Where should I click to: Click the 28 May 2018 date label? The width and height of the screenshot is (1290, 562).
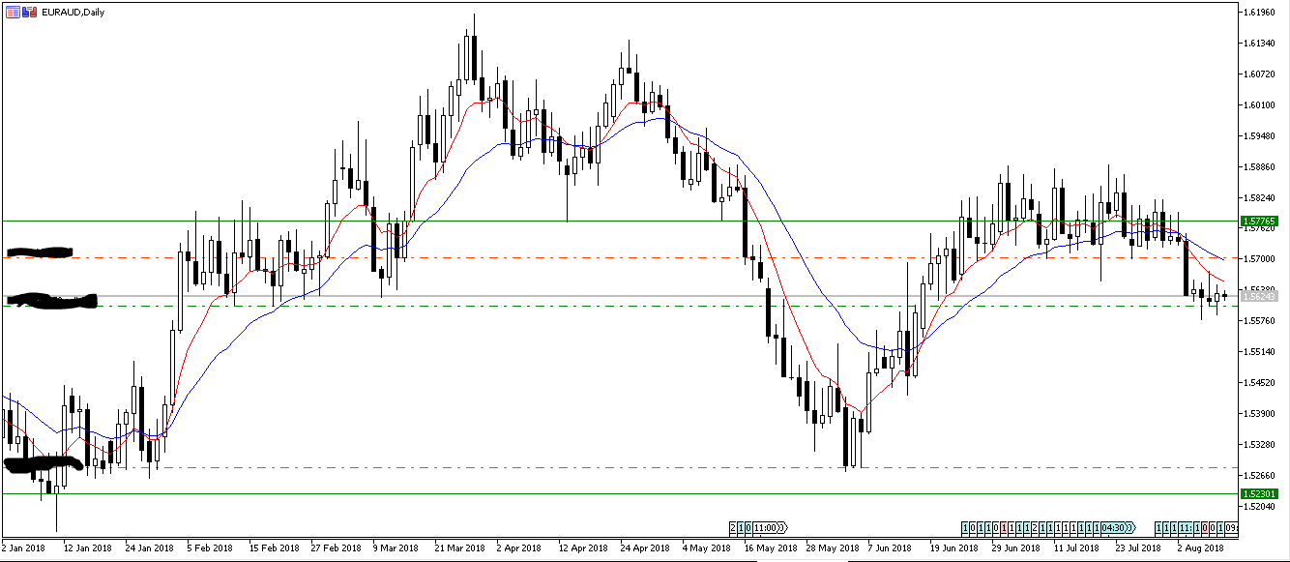click(x=835, y=547)
